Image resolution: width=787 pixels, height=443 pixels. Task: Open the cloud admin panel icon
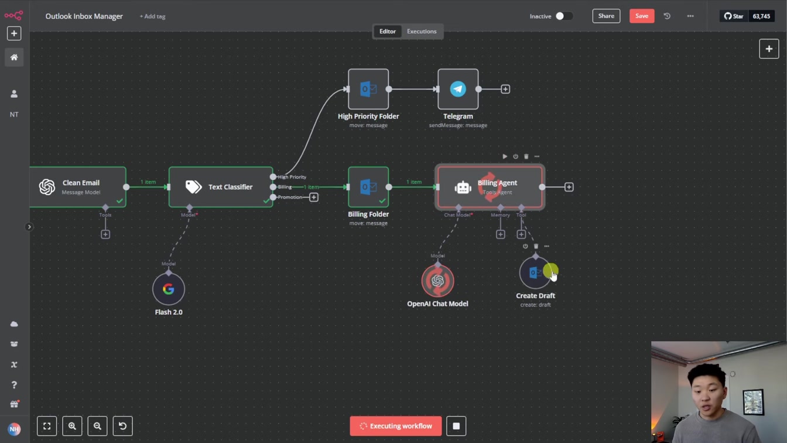pos(14,324)
